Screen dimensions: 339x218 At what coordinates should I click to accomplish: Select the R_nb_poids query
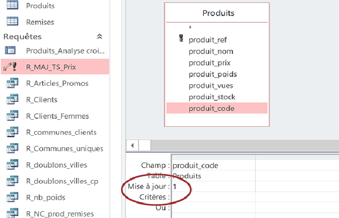pos(55,198)
